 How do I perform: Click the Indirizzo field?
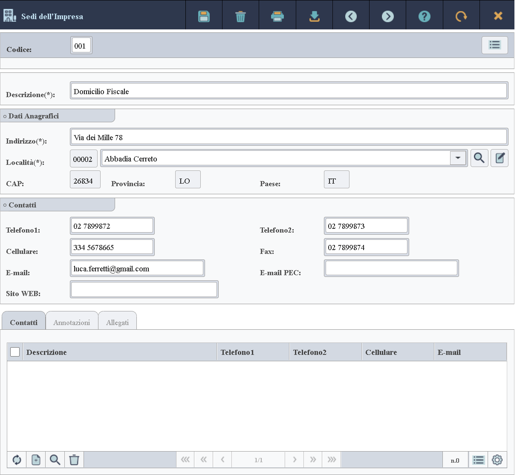(x=289, y=137)
